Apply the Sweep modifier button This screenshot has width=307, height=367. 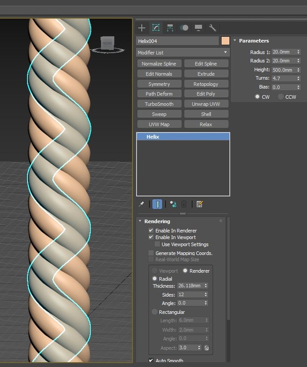click(x=159, y=114)
